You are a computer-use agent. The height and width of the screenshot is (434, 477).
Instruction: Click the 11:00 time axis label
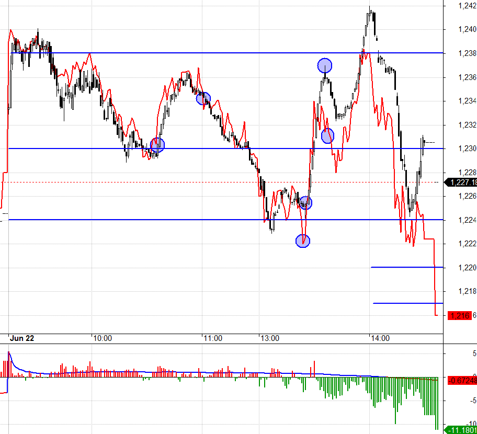coord(213,338)
